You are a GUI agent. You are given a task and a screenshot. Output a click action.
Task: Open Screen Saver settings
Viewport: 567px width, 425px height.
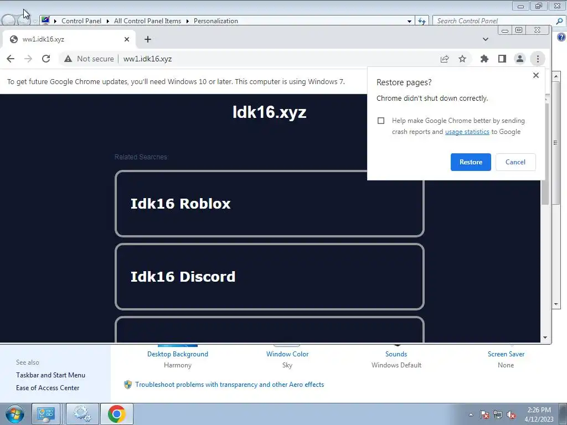[506, 354]
